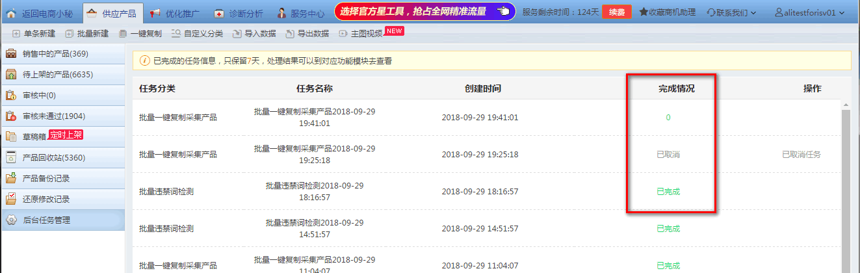
Task: Click the NEW badge next to 主图视频
Action: [395, 31]
